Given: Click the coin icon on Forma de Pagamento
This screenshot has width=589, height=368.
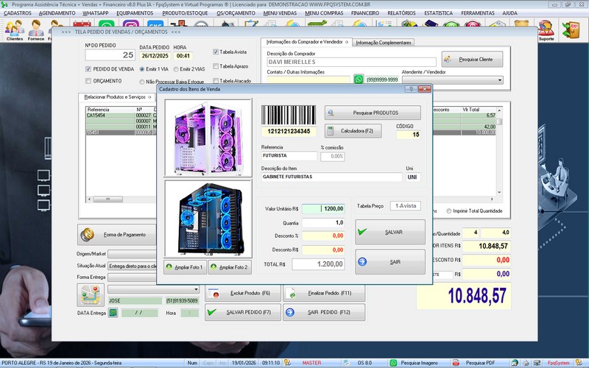Looking at the screenshot, I should pyautogui.click(x=88, y=234).
